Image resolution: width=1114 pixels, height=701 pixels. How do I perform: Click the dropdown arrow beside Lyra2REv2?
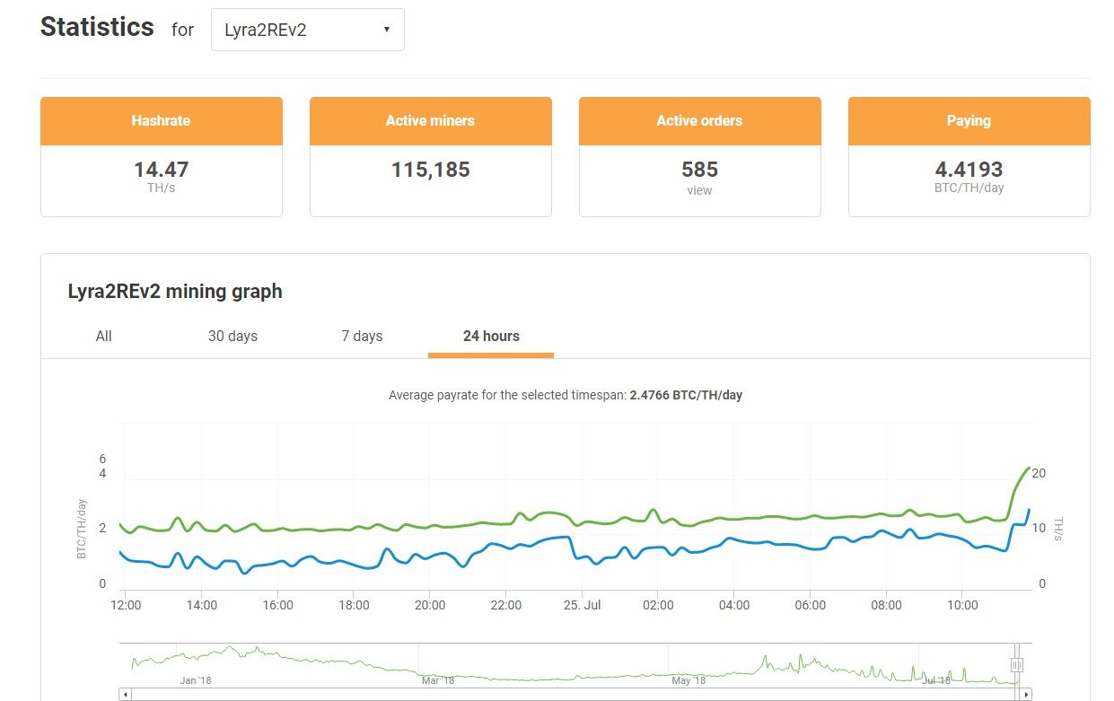[x=387, y=30]
